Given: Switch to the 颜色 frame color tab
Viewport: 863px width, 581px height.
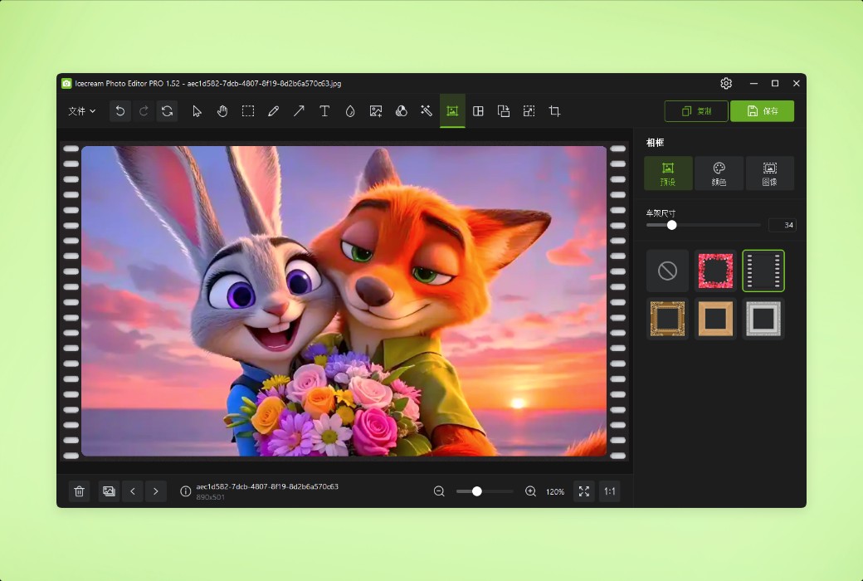Looking at the screenshot, I should tap(719, 173).
